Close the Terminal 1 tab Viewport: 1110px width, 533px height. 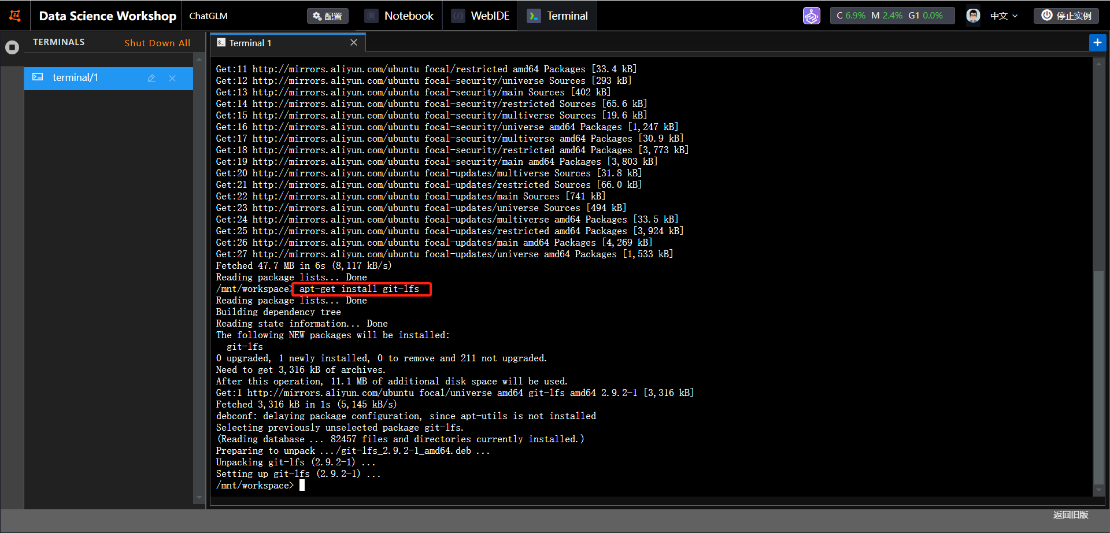click(354, 43)
